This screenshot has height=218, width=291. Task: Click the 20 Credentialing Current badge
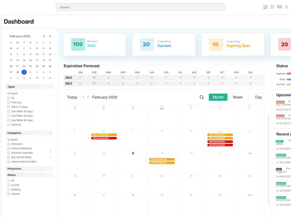(x=147, y=44)
